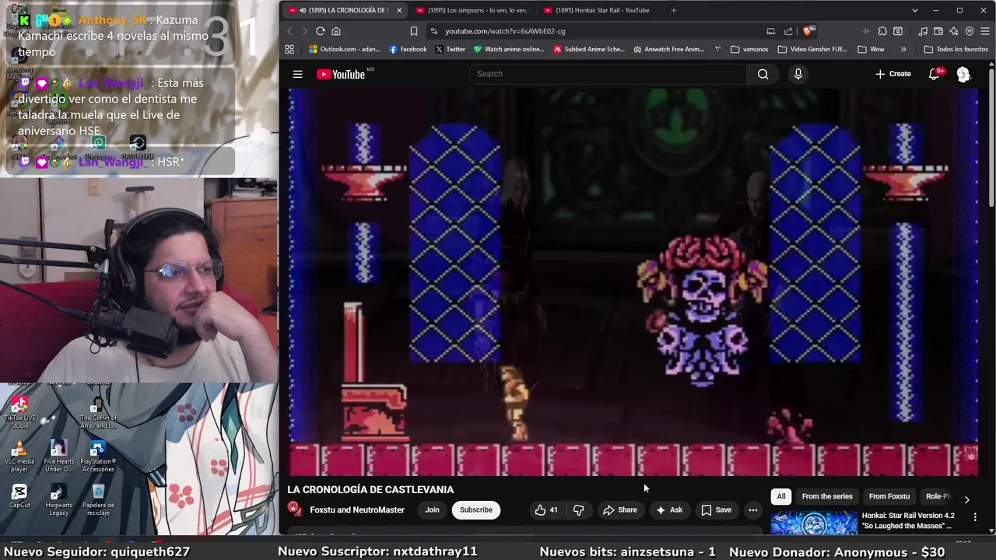Open The Coffin of Andy desktop shortcut

[x=98, y=412]
